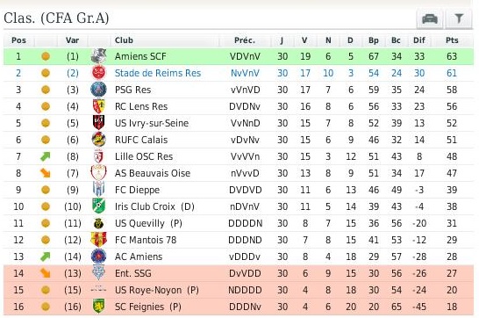Select the Ent. SSG relegation row
The image size is (479, 318).
[x=239, y=273]
